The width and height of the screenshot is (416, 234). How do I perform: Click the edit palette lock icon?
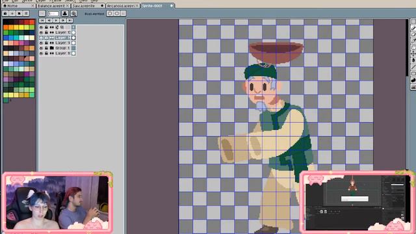(x=5, y=13)
